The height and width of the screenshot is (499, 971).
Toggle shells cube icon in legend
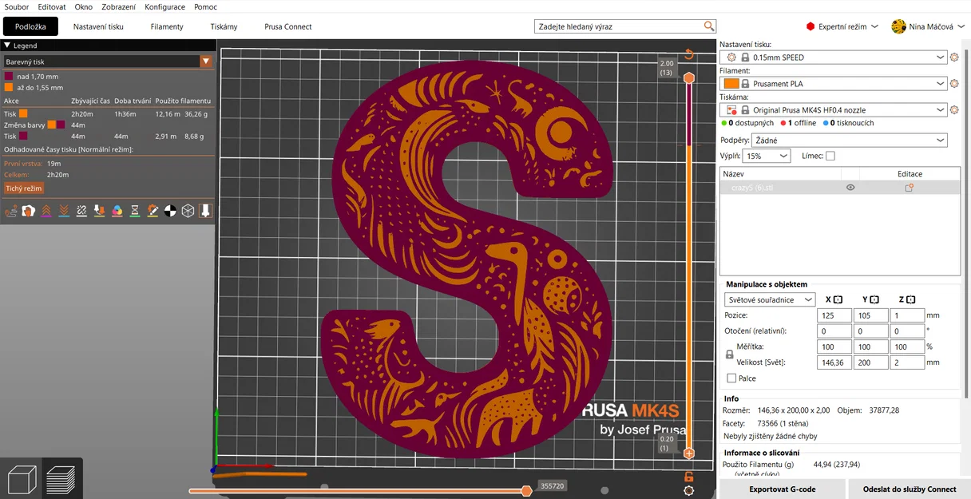(188, 211)
